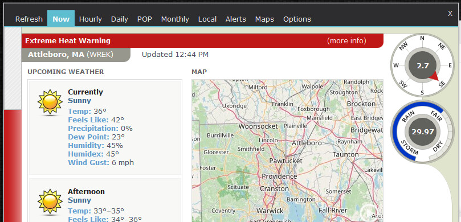View the Alerts tab
Viewport: 461px width, 222px height.
point(235,19)
